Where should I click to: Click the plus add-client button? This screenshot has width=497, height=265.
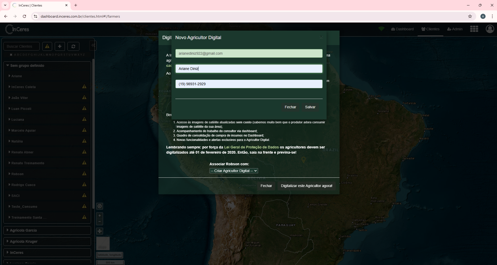(x=60, y=46)
